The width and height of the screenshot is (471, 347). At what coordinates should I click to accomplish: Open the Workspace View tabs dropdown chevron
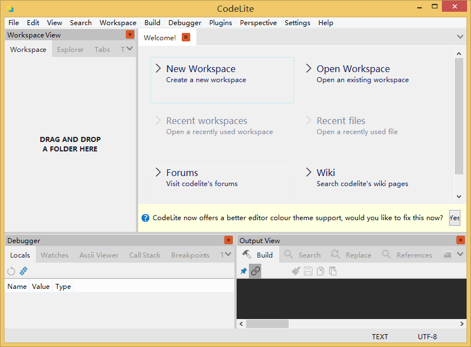point(130,49)
